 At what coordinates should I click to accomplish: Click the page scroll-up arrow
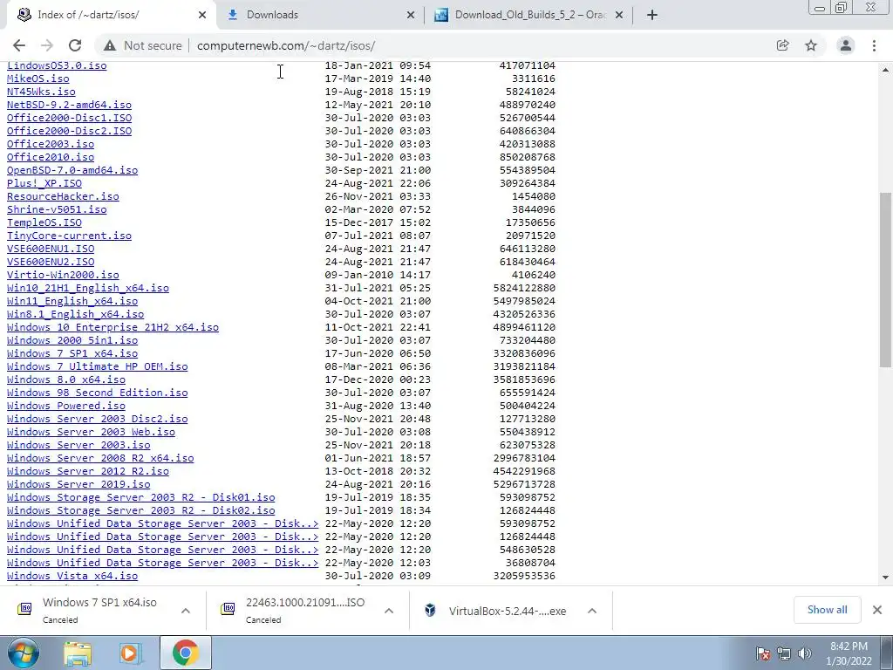pos(886,70)
